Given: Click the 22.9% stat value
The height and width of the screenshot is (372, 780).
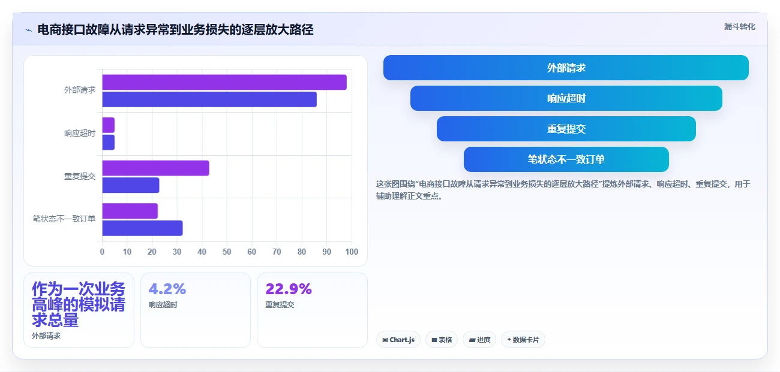Looking at the screenshot, I should point(289,289).
